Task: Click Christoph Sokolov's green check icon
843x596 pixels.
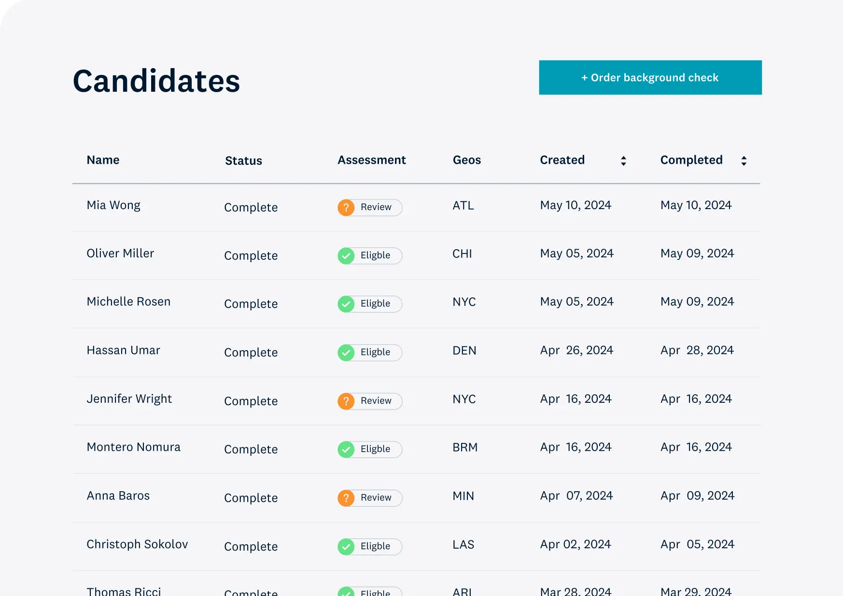Action: click(x=346, y=547)
